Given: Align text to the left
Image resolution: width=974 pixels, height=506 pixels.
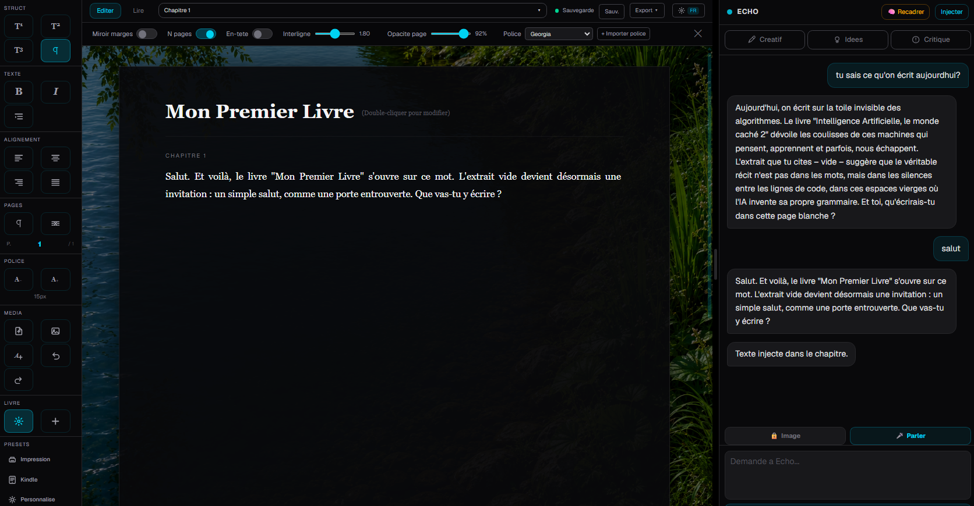Looking at the screenshot, I should click(19, 158).
